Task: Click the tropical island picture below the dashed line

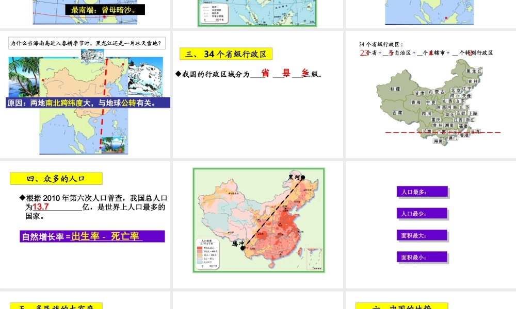Action: coord(112,145)
